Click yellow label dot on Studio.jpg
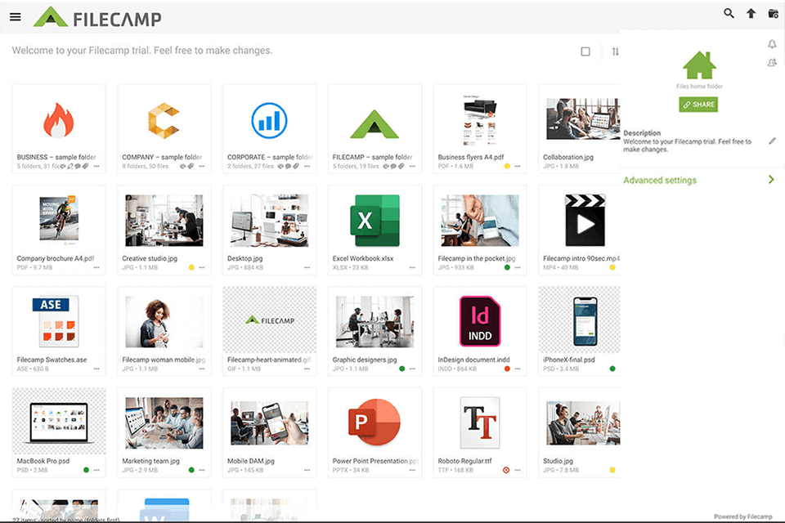Image resolution: width=785 pixels, height=523 pixels. (x=612, y=470)
